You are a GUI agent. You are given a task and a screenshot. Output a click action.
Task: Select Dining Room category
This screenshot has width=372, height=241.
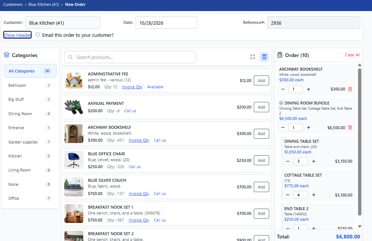[30, 114]
